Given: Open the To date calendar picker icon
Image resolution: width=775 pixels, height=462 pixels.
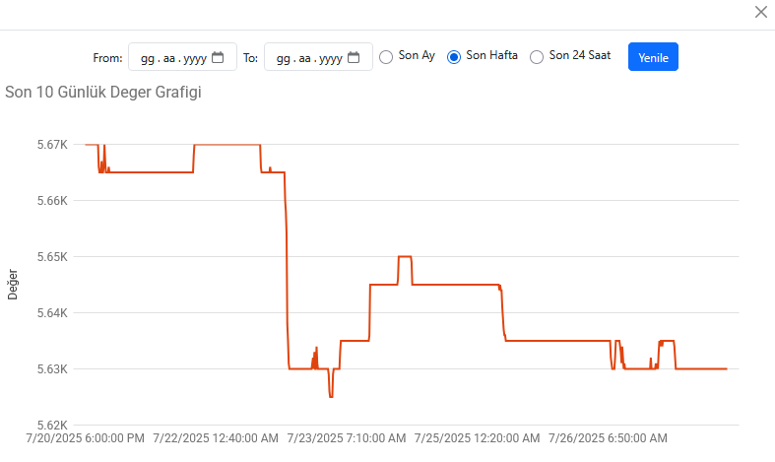Looking at the screenshot, I should (x=354, y=57).
